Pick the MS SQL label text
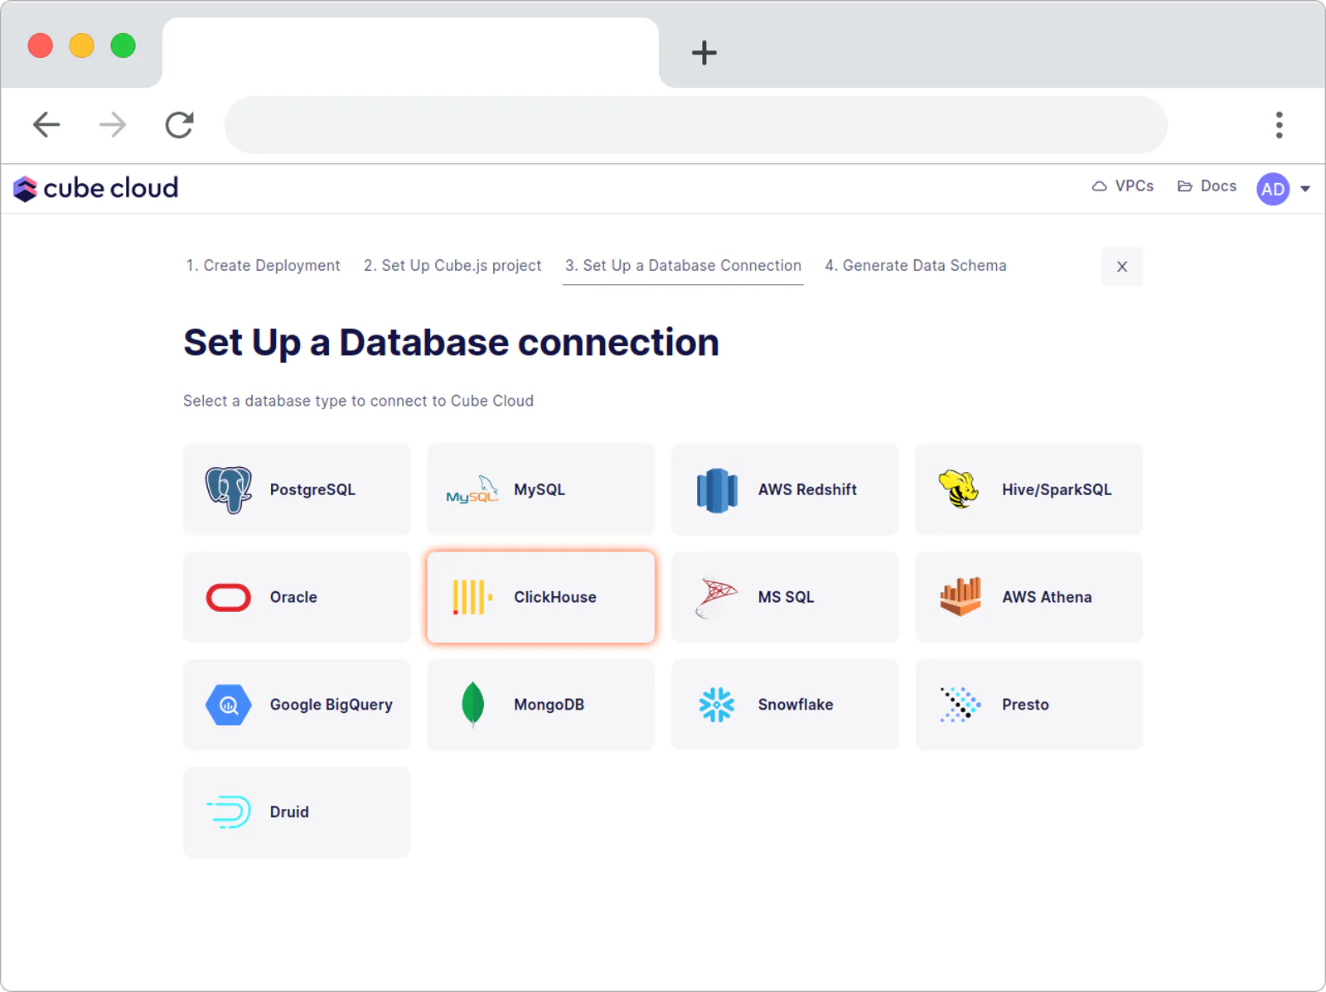 tap(786, 597)
